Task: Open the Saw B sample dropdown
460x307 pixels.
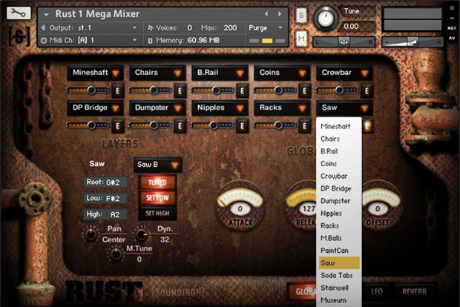Action: point(158,165)
